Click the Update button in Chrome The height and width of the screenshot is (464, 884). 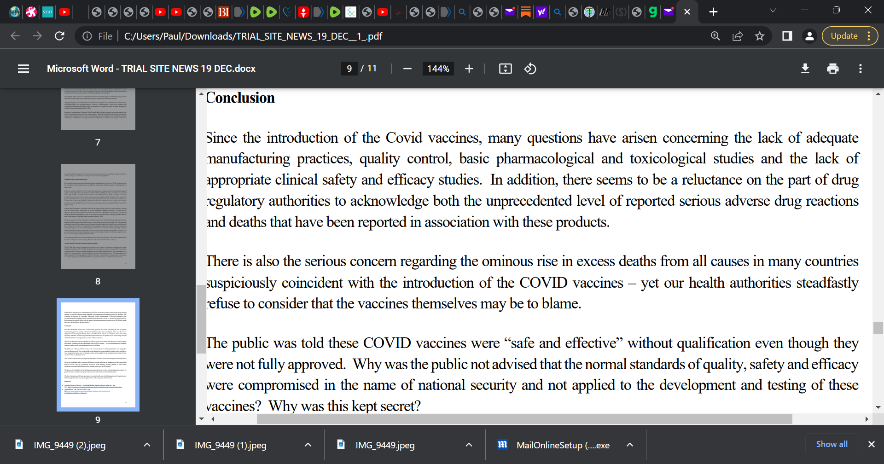pos(844,36)
